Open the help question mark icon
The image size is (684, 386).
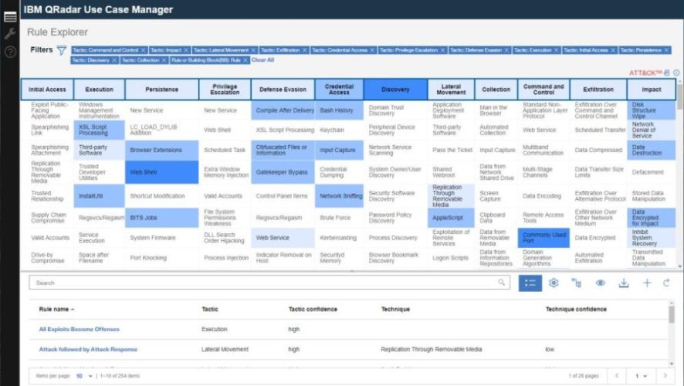pyautogui.click(x=9, y=52)
